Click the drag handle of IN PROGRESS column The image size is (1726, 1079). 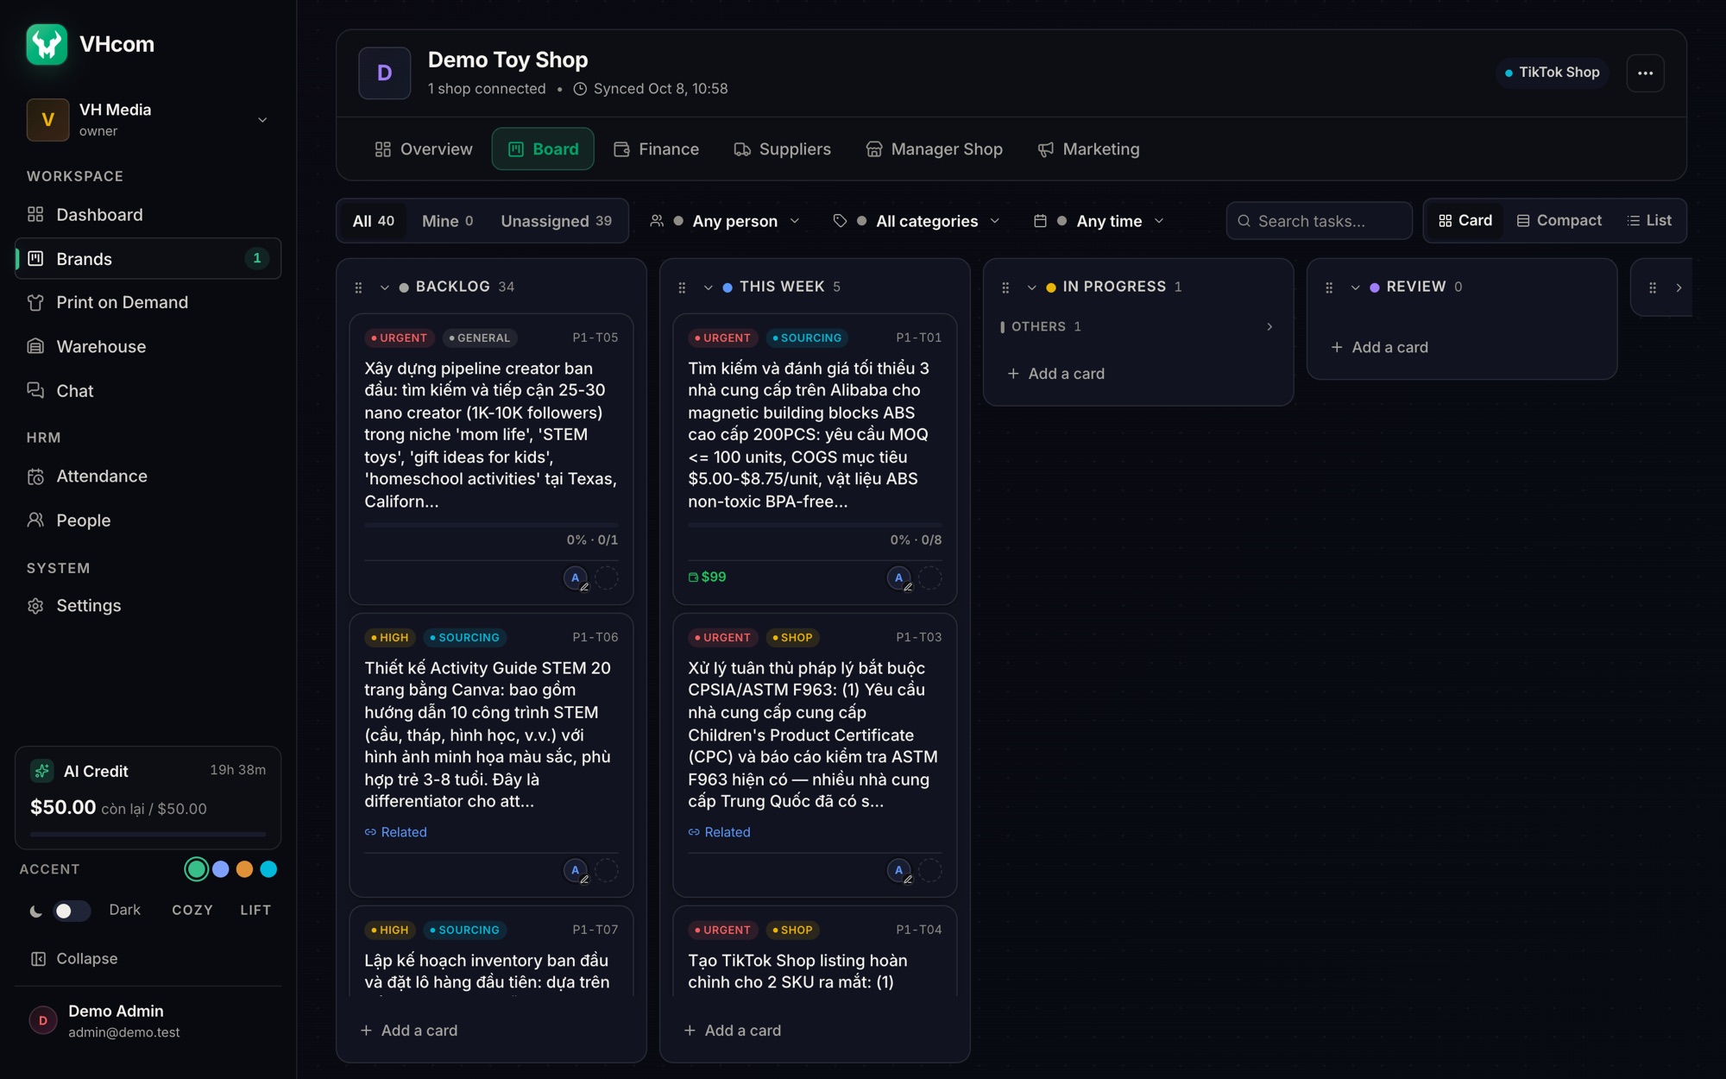click(1005, 287)
